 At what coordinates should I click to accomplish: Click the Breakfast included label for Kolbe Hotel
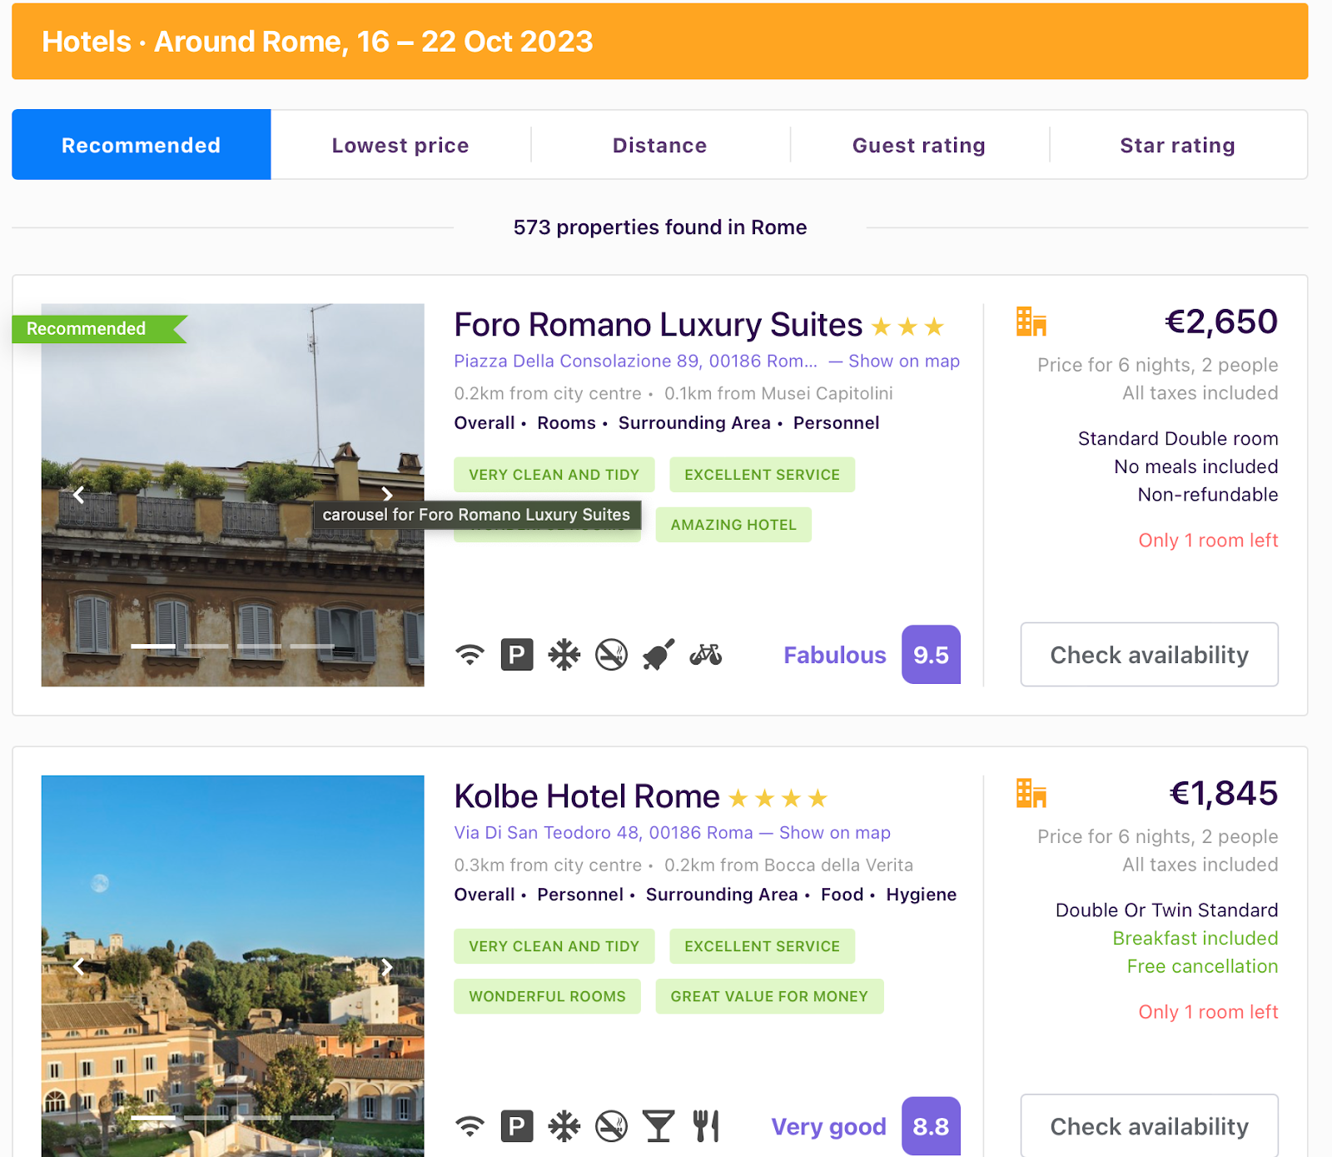click(1195, 938)
